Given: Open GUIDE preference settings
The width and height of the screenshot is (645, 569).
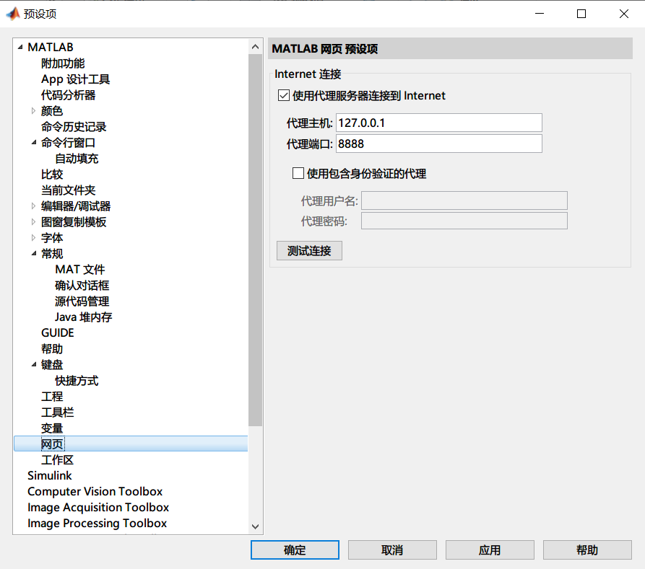Looking at the screenshot, I should click(58, 332).
